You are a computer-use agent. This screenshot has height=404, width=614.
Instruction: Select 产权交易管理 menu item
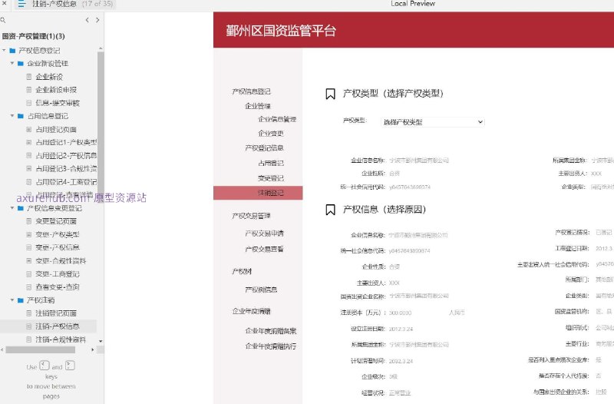point(252,216)
